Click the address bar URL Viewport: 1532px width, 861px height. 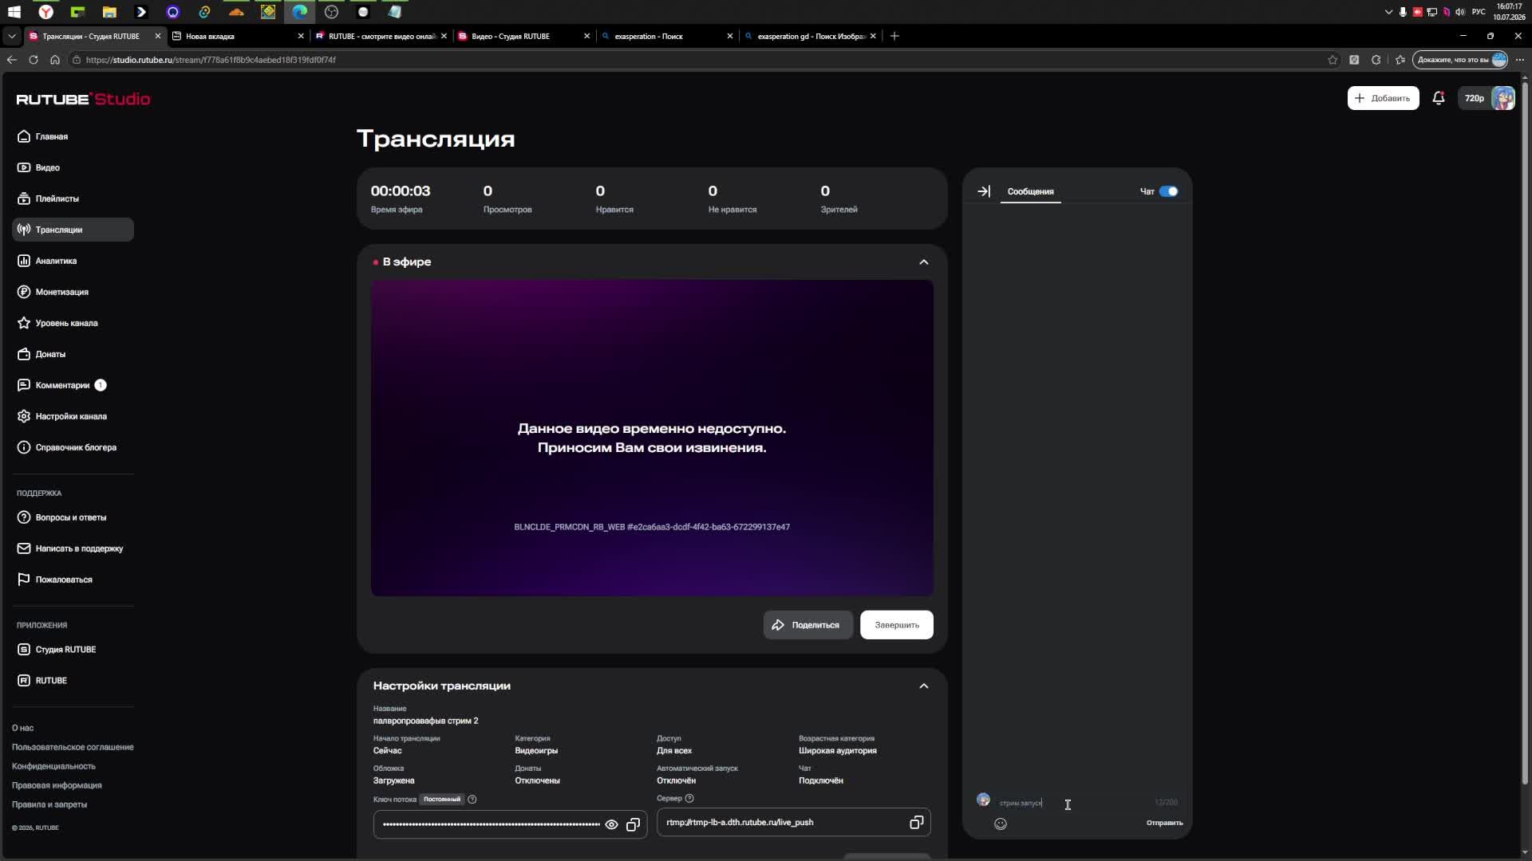(211, 60)
